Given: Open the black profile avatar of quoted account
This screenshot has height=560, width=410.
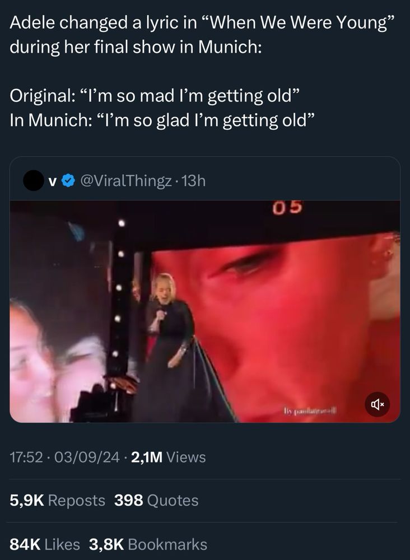Looking at the screenshot, I should point(34,181).
